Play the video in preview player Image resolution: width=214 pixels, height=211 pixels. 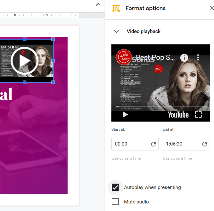125,115
